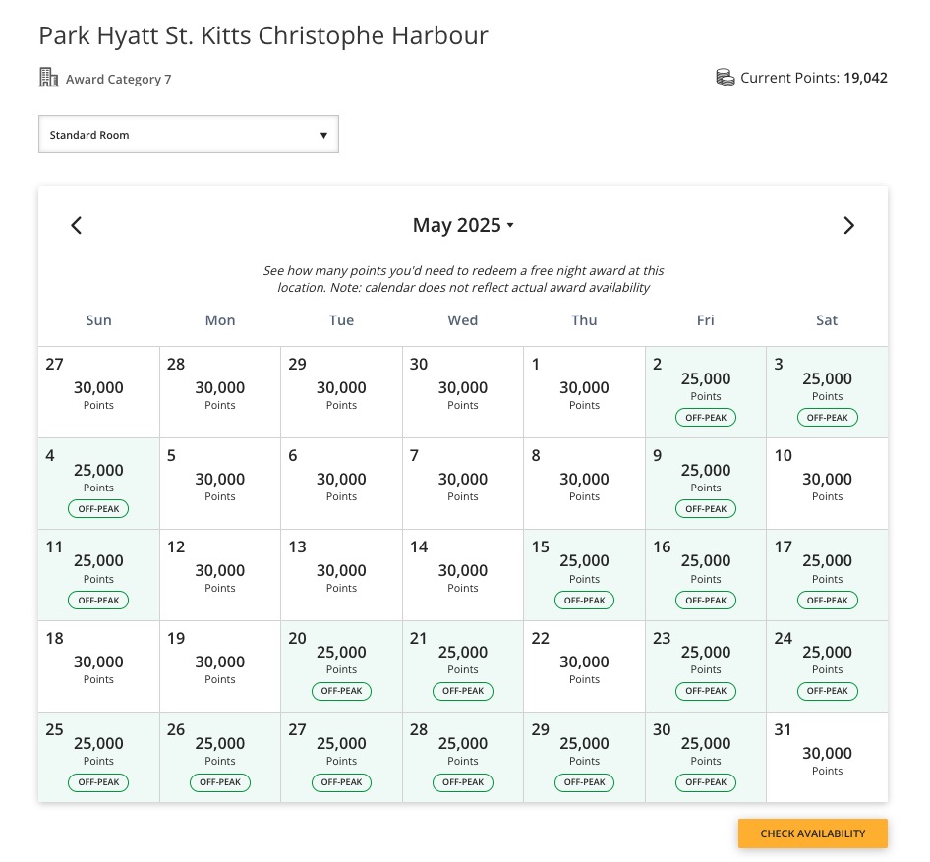Click the 19,042 current points value

pyautogui.click(x=865, y=77)
